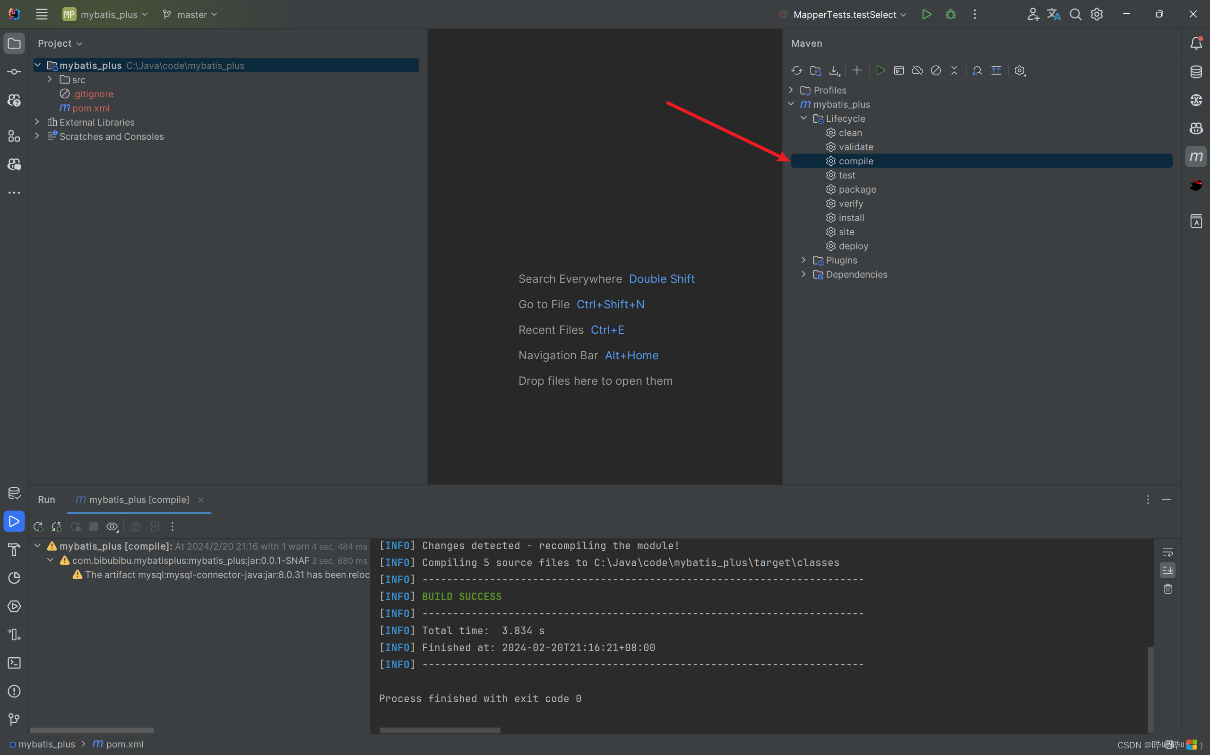Open Code With Me user icon
Viewport: 1210px width, 755px height.
pyautogui.click(x=1033, y=15)
